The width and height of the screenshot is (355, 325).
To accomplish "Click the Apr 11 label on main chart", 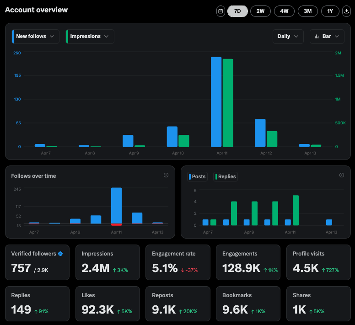I will (222, 153).
